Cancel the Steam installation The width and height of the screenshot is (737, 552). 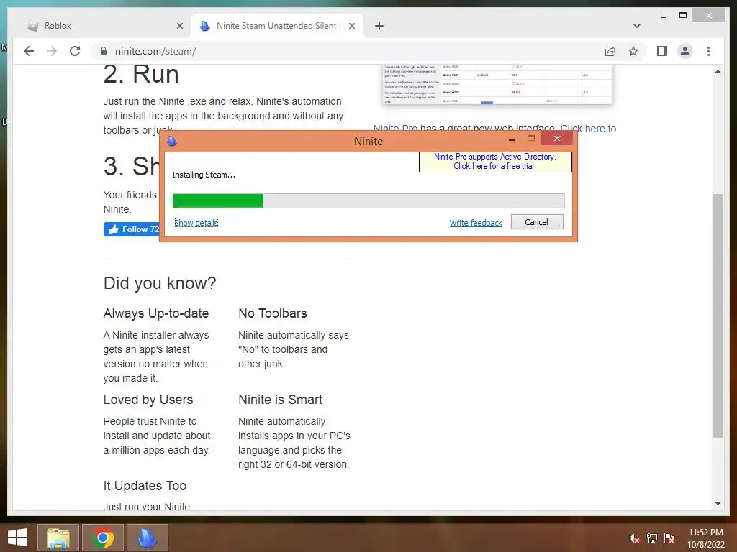click(x=537, y=222)
